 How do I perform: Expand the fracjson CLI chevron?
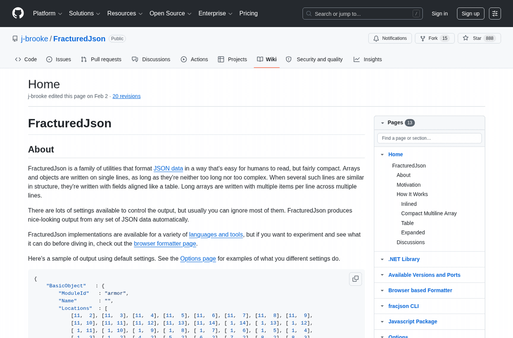(x=382, y=306)
